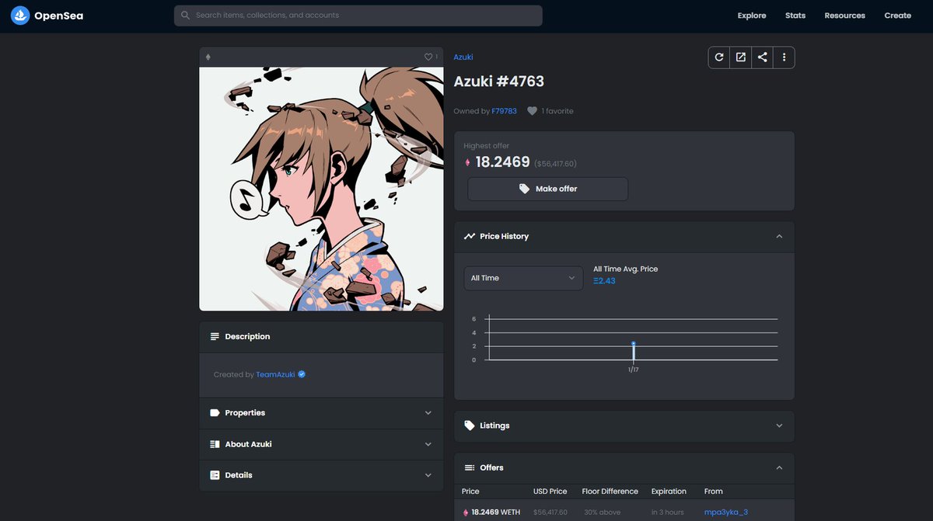Click the pink WETH icon beside 18.2469
The image size is (933, 521).
pos(467,162)
